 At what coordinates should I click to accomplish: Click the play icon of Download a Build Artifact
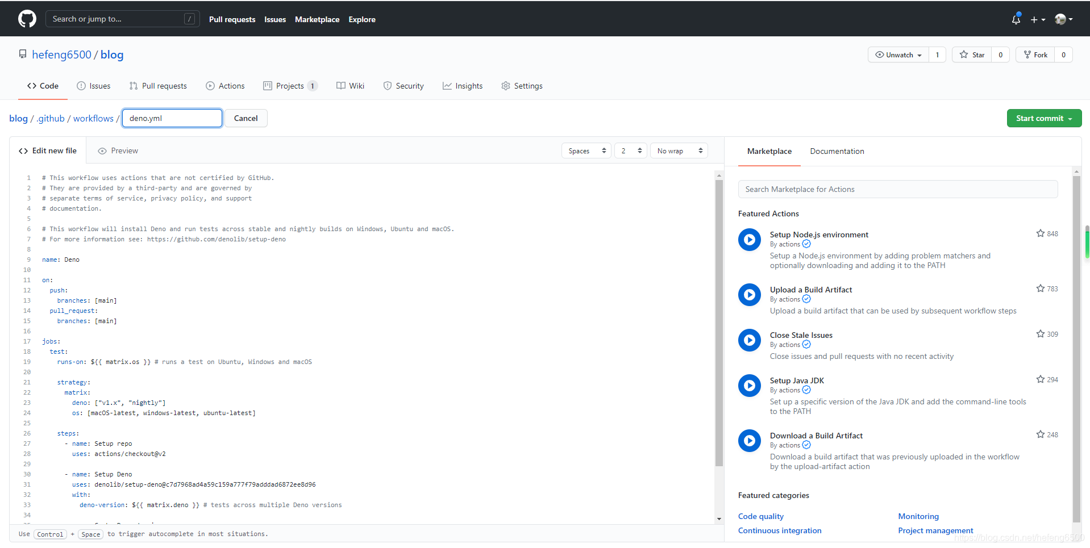tap(750, 441)
